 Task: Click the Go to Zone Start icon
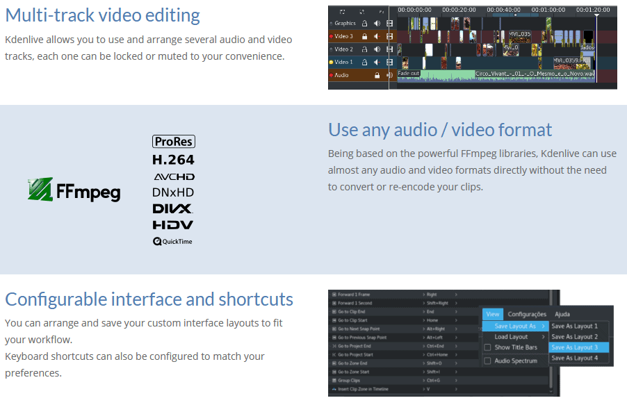334,372
